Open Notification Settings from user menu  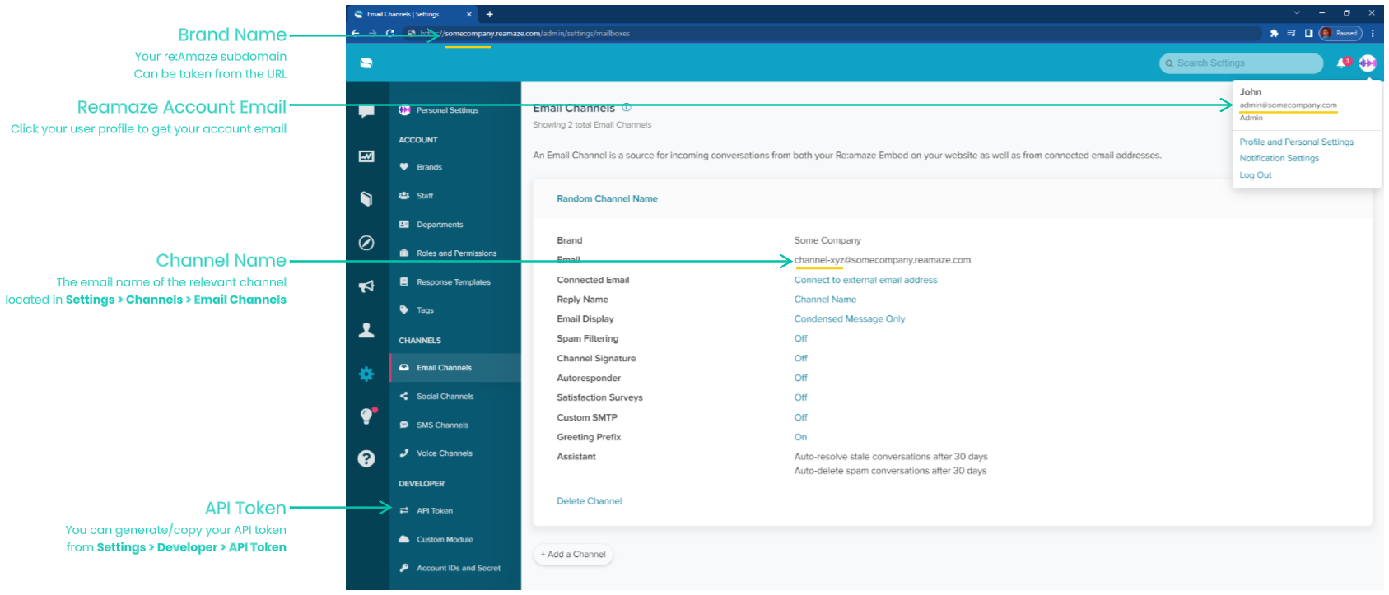click(1279, 159)
